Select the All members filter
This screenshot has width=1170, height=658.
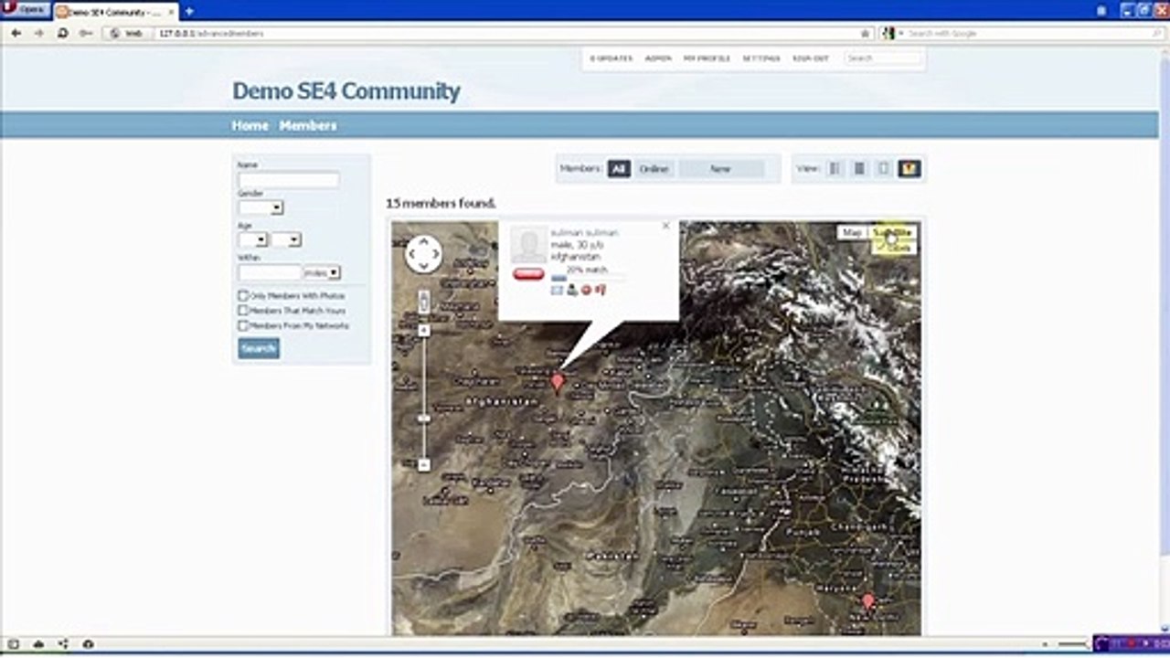tap(619, 169)
